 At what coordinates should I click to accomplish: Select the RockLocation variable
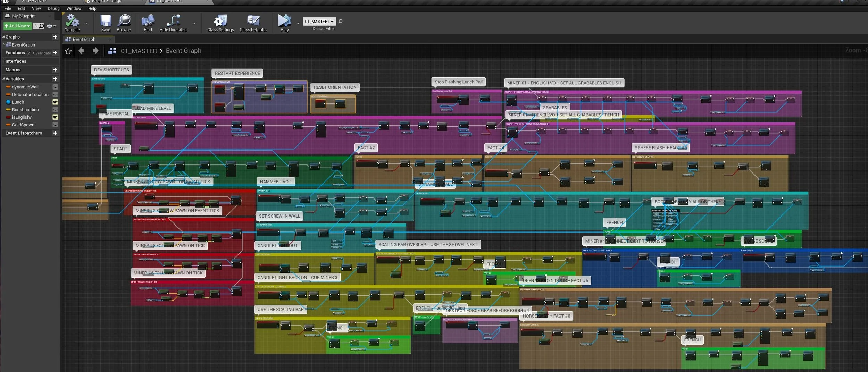(25, 110)
